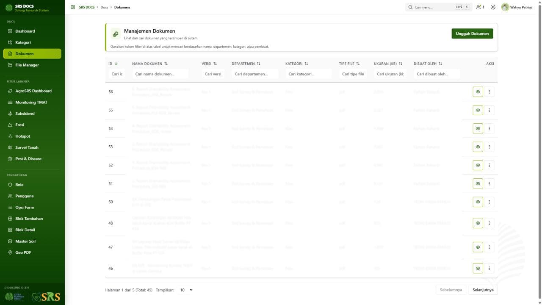This screenshot has width=542, height=305.
Task: Open Monitoring TMAT page
Action: pyautogui.click(x=32, y=102)
